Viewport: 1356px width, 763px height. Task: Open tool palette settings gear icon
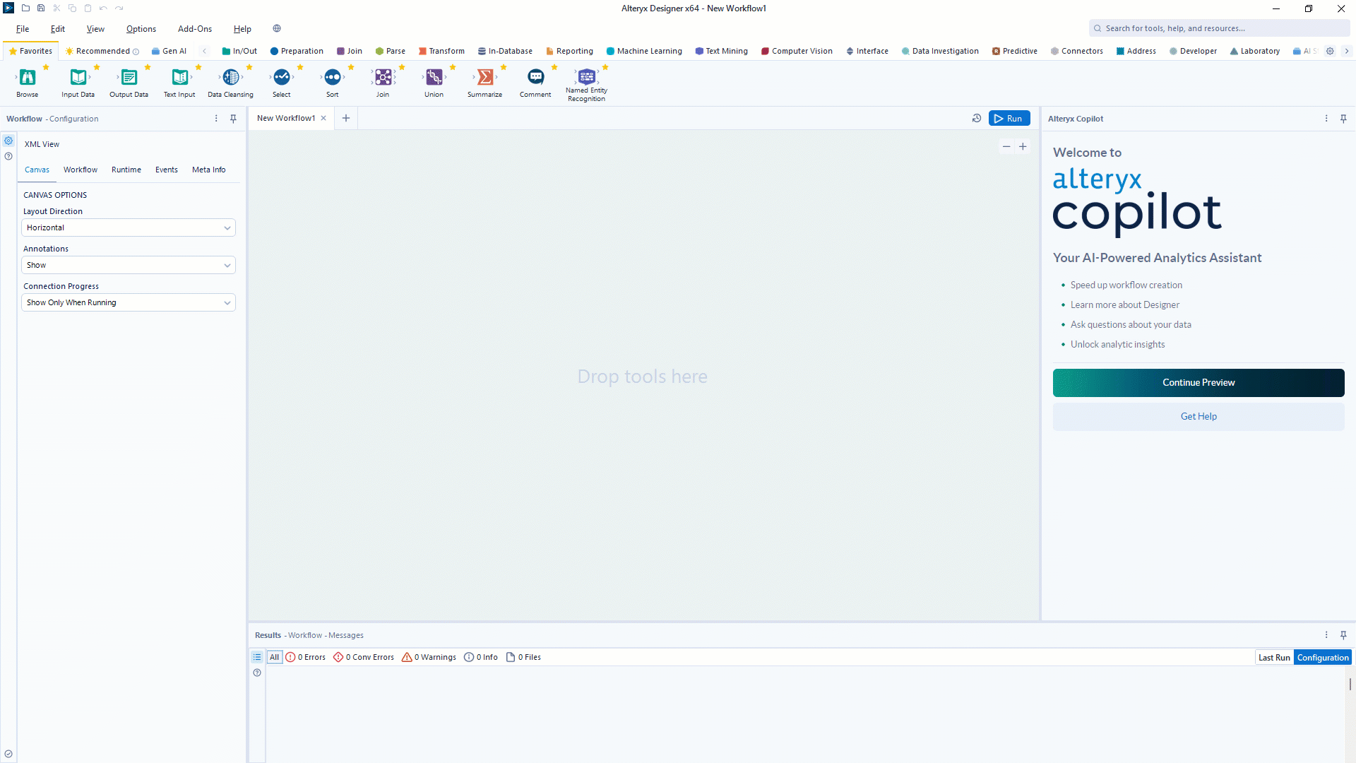(x=1330, y=51)
